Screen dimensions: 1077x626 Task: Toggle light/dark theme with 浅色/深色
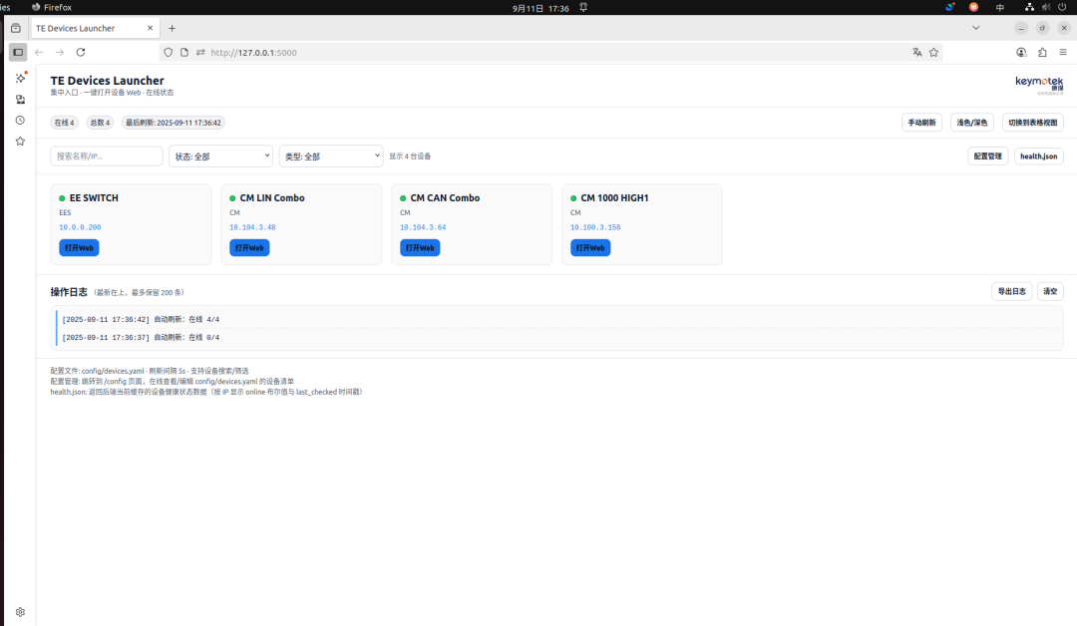[x=972, y=123]
